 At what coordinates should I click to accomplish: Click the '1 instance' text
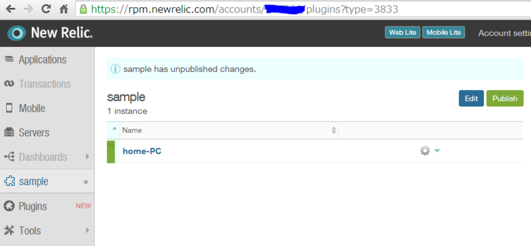[x=127, y=111]
